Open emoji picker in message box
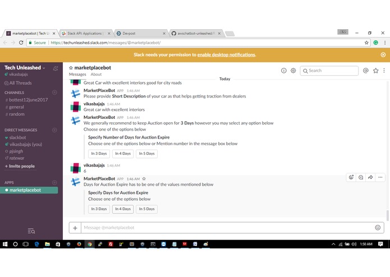The width and height of the screenshot is (390, 277). click(378, 228)
